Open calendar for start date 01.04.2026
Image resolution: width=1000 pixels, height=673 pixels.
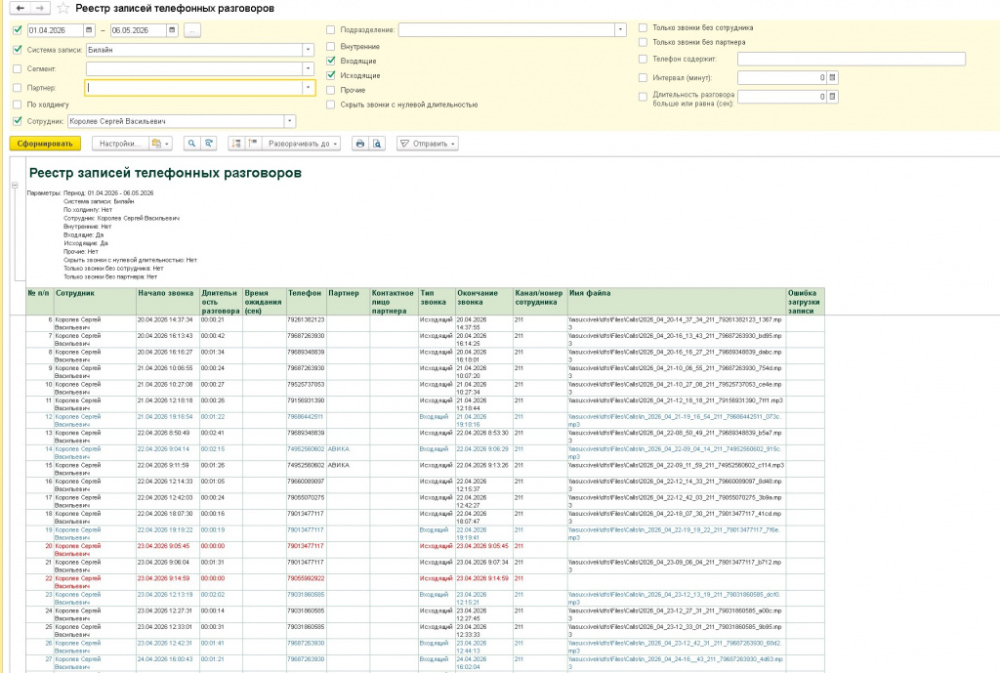point(89,30)
